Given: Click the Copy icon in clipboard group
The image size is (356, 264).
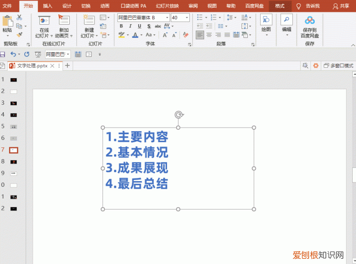Looking at the screenshot, I should click(x=19, y=26).
